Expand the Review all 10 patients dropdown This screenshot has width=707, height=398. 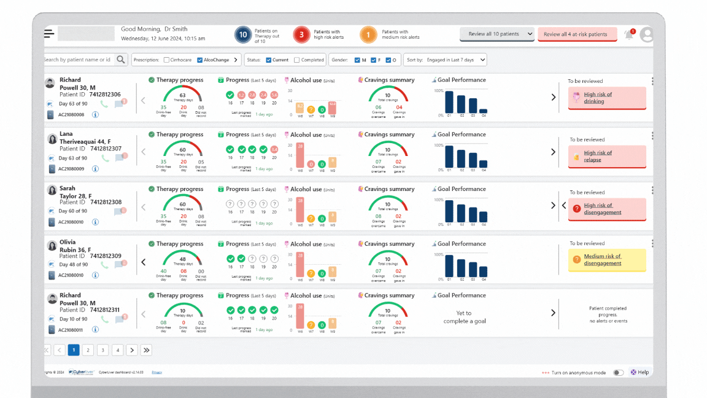click(496, 34)
